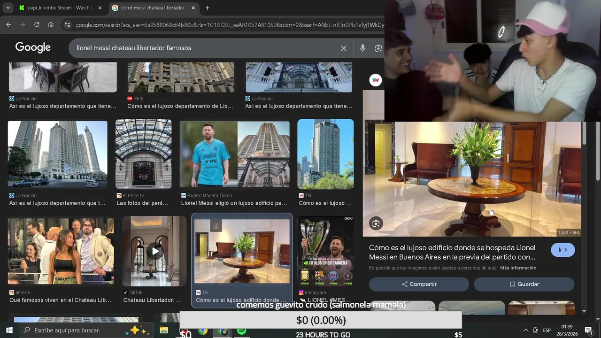Go to the browser home page

[51, 24]
